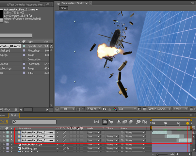Open the 100% magnification dropdown
The image size is (196, 156).
pyautogui.click(x=68, y=109)
